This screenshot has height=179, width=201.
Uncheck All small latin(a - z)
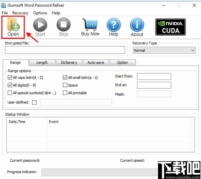pyautogui.click(x=65, y=77)
